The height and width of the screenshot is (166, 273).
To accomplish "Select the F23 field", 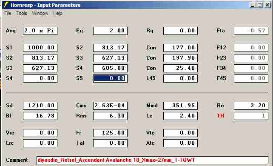I will point(251,58).
